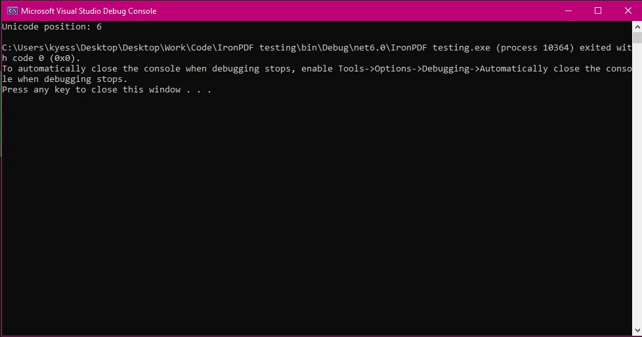Close the Debug Console window

point(626,10)
